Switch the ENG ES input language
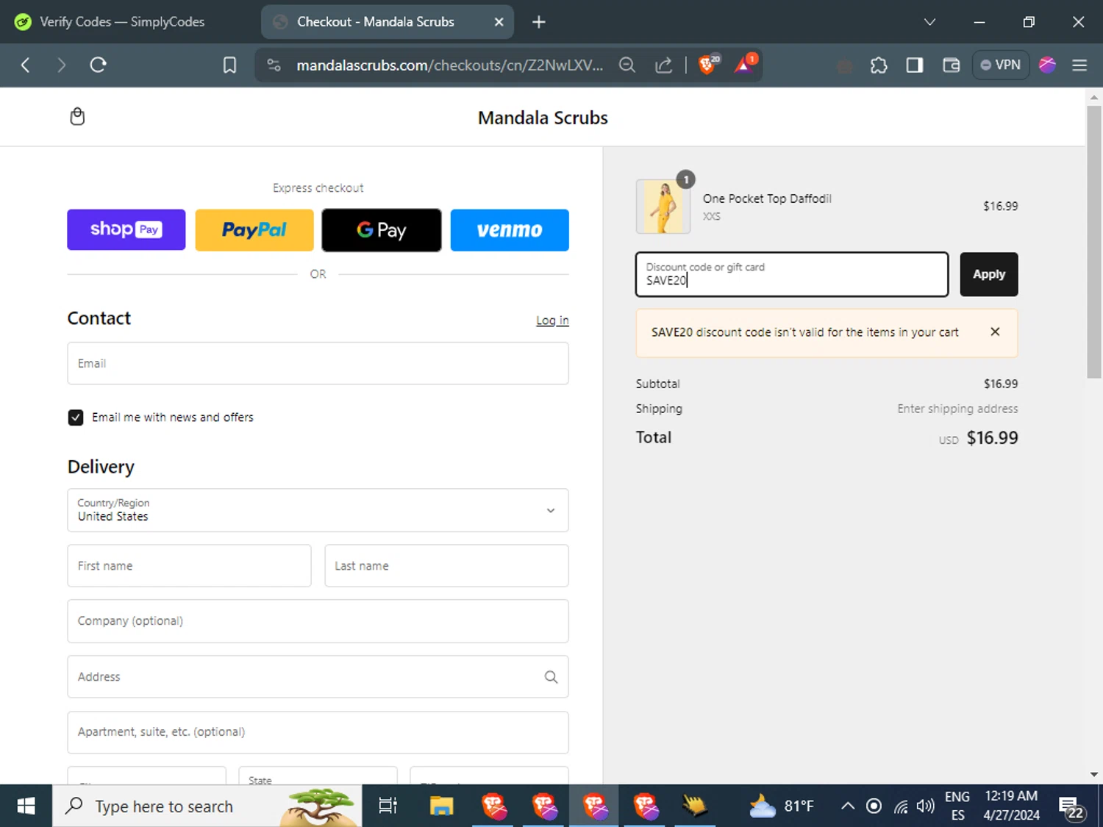 click(x=957, y=806)
